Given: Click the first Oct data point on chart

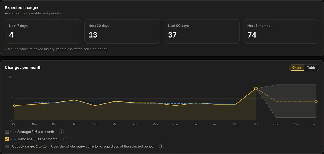Looking at the screenshot, I should point(14,106).
